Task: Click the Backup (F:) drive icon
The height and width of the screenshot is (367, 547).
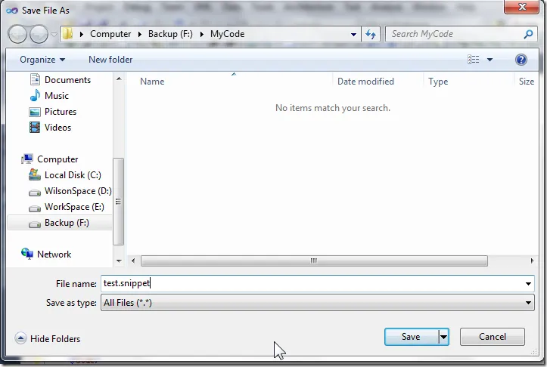Action: click(x=35, y=224)
